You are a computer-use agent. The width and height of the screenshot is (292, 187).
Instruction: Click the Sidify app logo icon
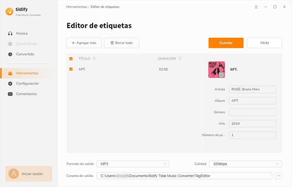coord(9,11)
